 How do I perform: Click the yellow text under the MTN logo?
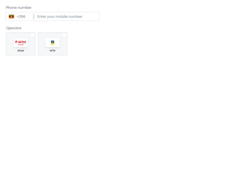pos(52,44)
